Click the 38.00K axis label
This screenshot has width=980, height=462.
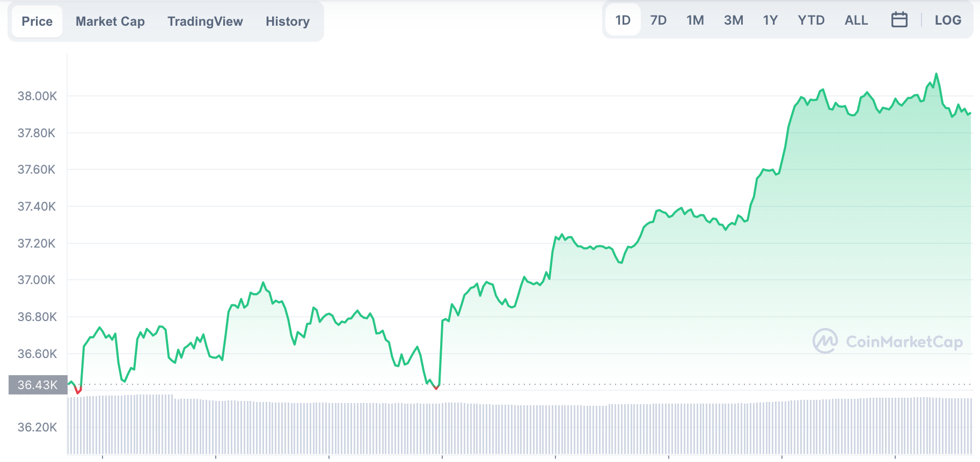click(x=37, y=96)
